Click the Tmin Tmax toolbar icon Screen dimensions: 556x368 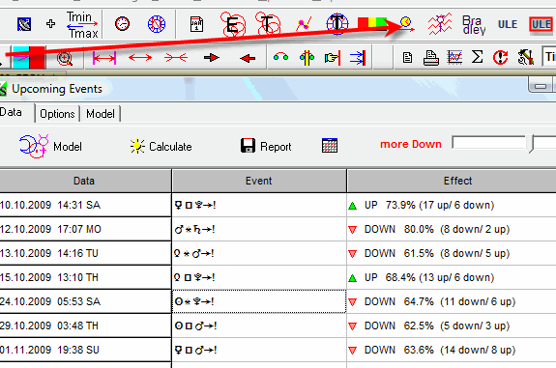pos(82,25)
